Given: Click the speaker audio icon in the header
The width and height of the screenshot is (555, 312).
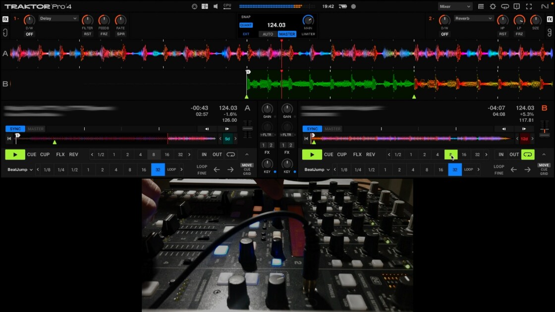Looking at the screenshot, I should (x=216, y=6).
